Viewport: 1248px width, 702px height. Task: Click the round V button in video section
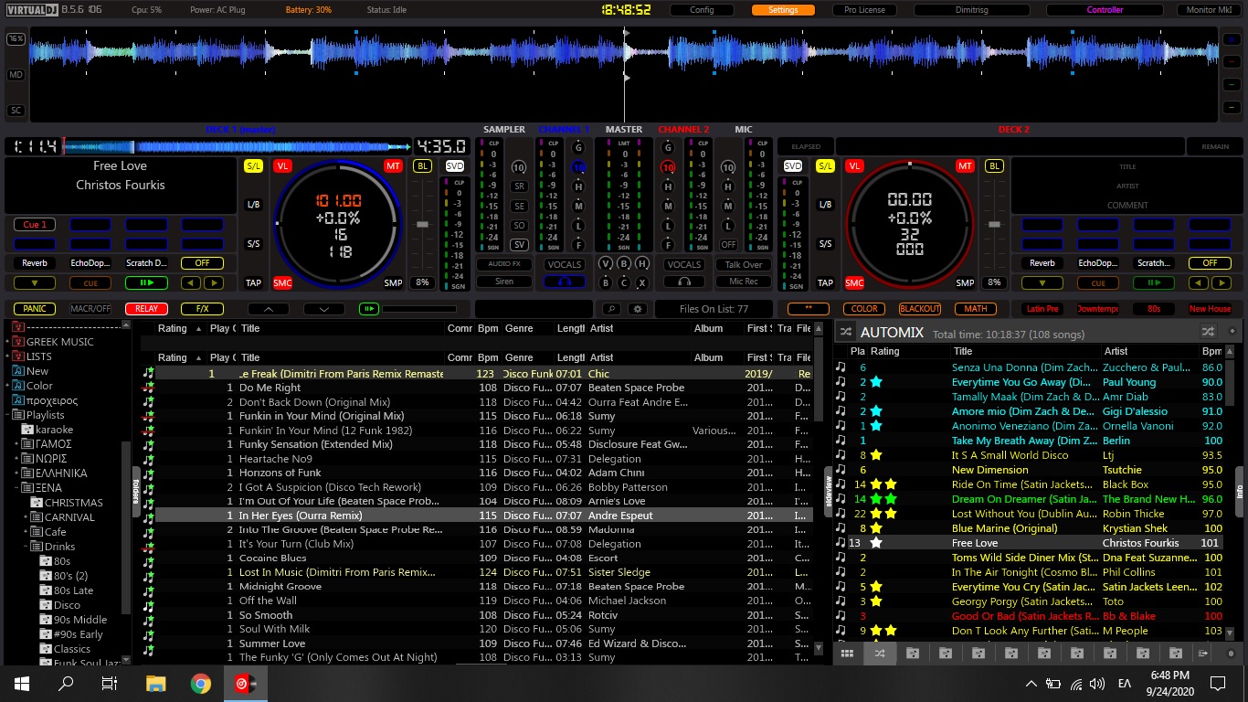pyautogui.click(x=605, y=263)
